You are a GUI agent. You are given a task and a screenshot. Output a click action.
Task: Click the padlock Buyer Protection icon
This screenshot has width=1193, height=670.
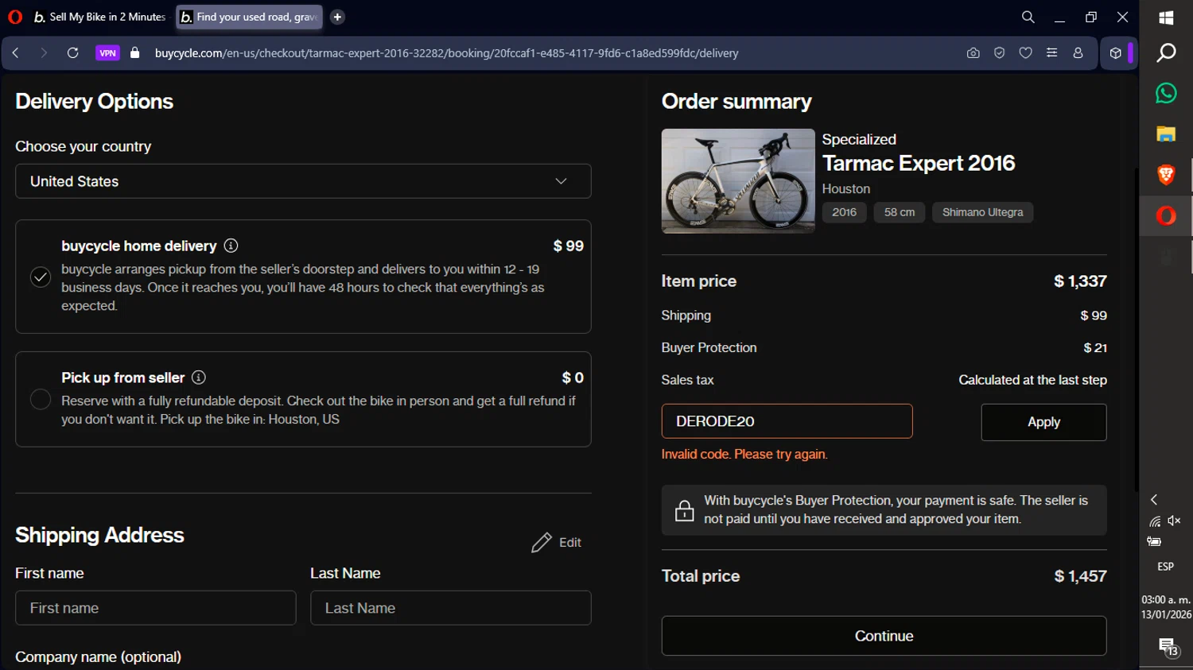point(684,510)
